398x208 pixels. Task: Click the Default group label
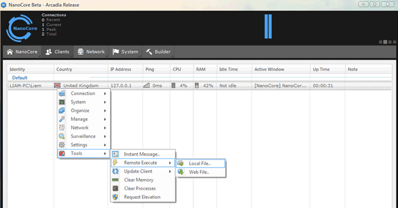(20, 78)
